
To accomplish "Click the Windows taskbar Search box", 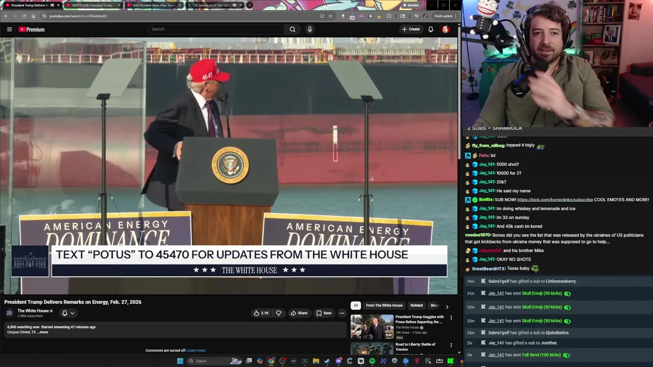I will (214, 361).
